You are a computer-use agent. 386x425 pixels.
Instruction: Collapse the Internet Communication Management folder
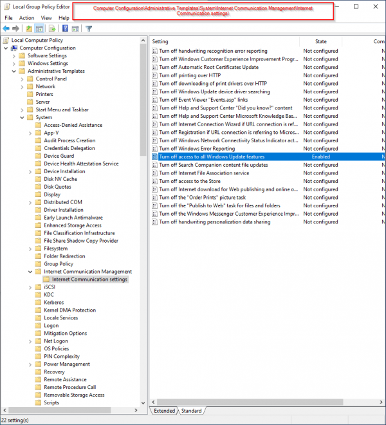point(30,272)
